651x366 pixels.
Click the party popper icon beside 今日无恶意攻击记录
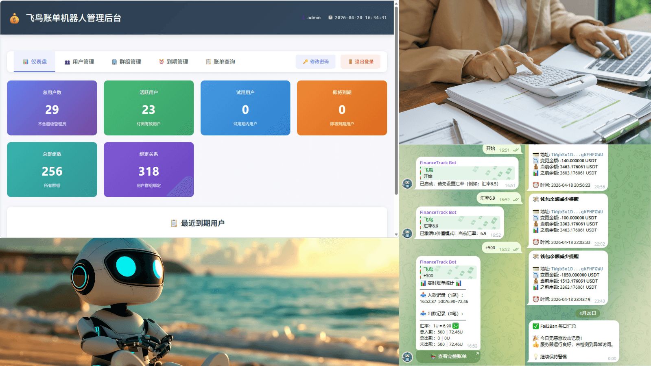(x=536, y=338)
